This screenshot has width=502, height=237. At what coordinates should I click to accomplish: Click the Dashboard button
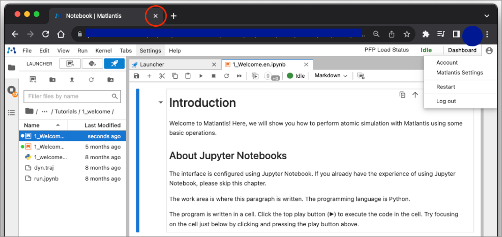[462, 51]
